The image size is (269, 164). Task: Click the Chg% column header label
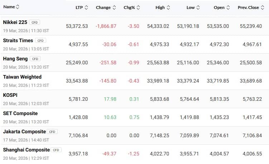tap(129, 8)
